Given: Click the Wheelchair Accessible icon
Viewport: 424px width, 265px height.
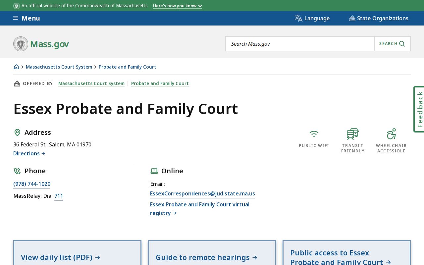Looking at the screenshot, I should (x=391, y=134).
